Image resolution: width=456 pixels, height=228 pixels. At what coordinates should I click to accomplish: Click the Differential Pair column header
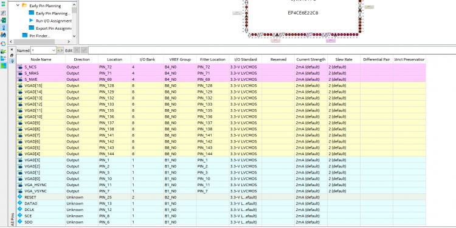pos(376,59)
